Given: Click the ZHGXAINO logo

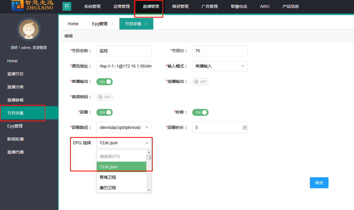Looking at the screenshot, I should (x=32, y=6).
